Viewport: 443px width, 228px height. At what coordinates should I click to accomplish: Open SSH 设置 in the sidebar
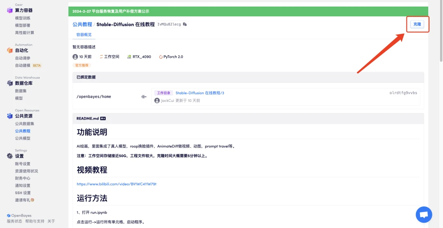point(23,193)
